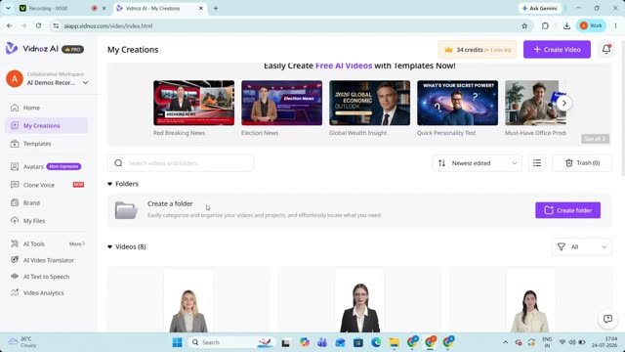Open the chat support bubble icon
This screenshot has width=625, height=352.
click(x=607, y=319)
